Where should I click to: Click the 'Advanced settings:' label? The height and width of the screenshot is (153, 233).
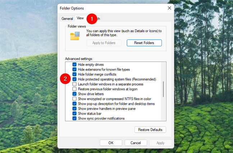coord(79,59)
